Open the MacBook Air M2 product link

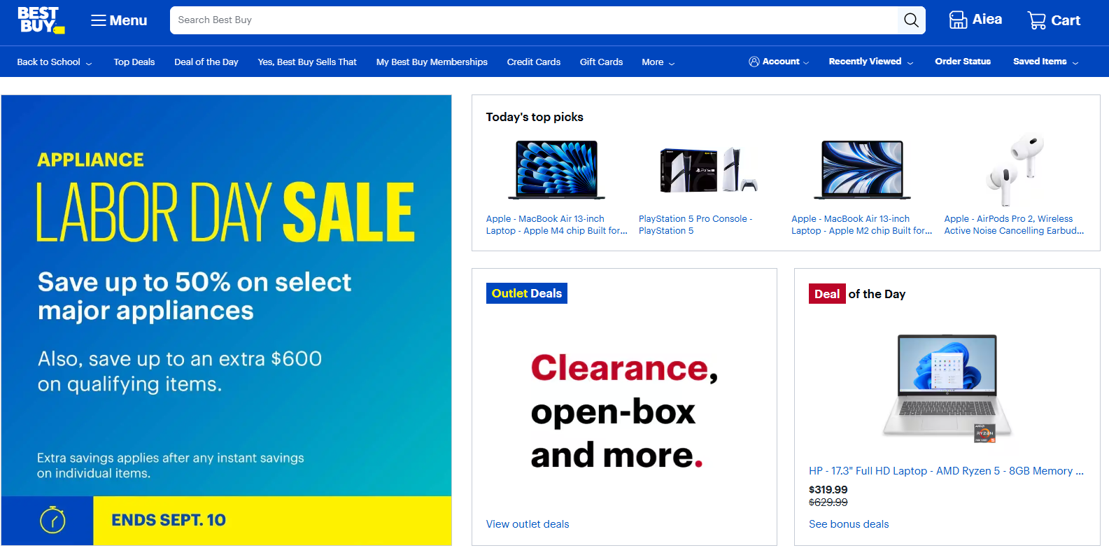(862, 225)
